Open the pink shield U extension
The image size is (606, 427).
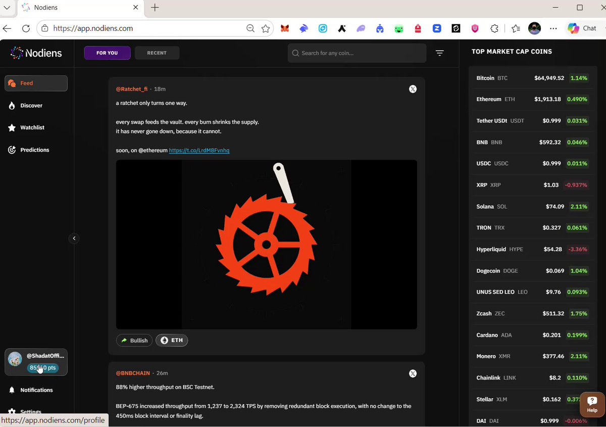[475, 29]
